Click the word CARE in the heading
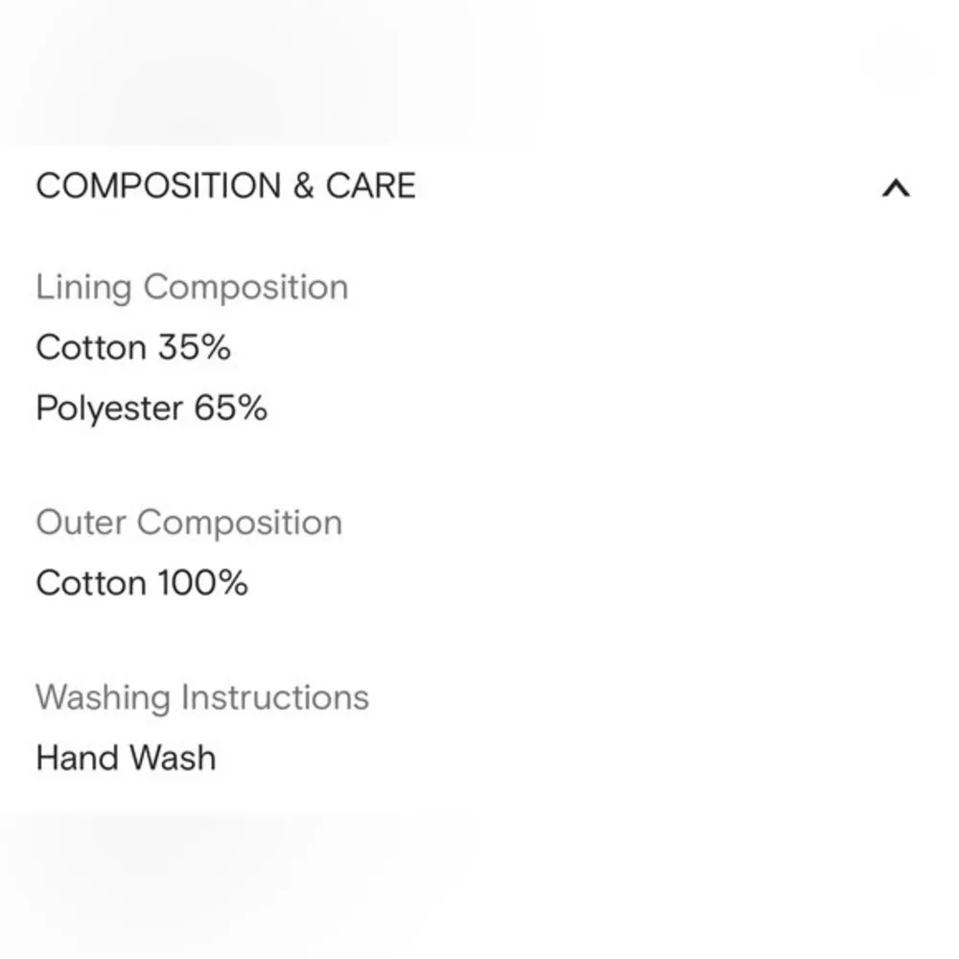 pyautogui.click(x=371, y=186)
